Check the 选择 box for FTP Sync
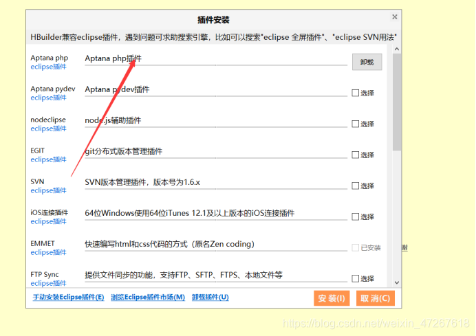 [x=355, y=278]
